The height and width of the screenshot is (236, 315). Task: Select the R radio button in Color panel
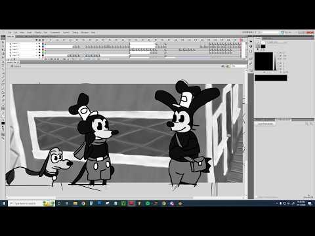pyautogui.click(x=278, y=63)
